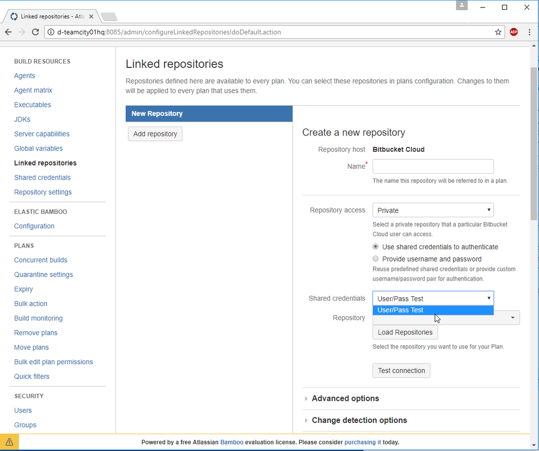Open Users under Security
The height and width of the screenshot is (451, 539).
[x=23, y=411]
